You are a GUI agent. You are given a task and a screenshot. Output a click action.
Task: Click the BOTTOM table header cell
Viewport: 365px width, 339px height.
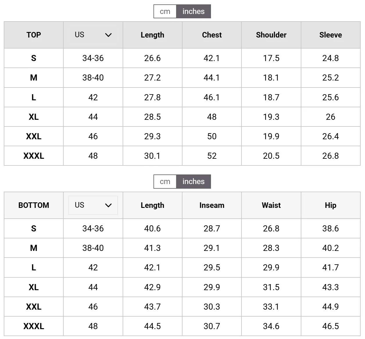[x=34, y=205]
